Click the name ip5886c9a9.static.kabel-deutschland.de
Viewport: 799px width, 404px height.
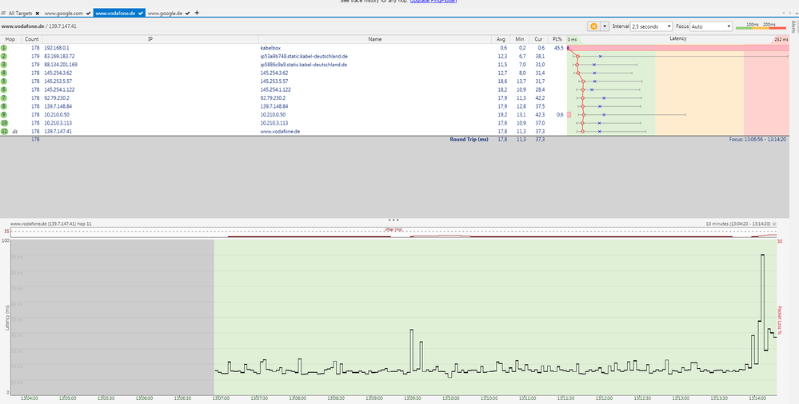pos(304,65)
